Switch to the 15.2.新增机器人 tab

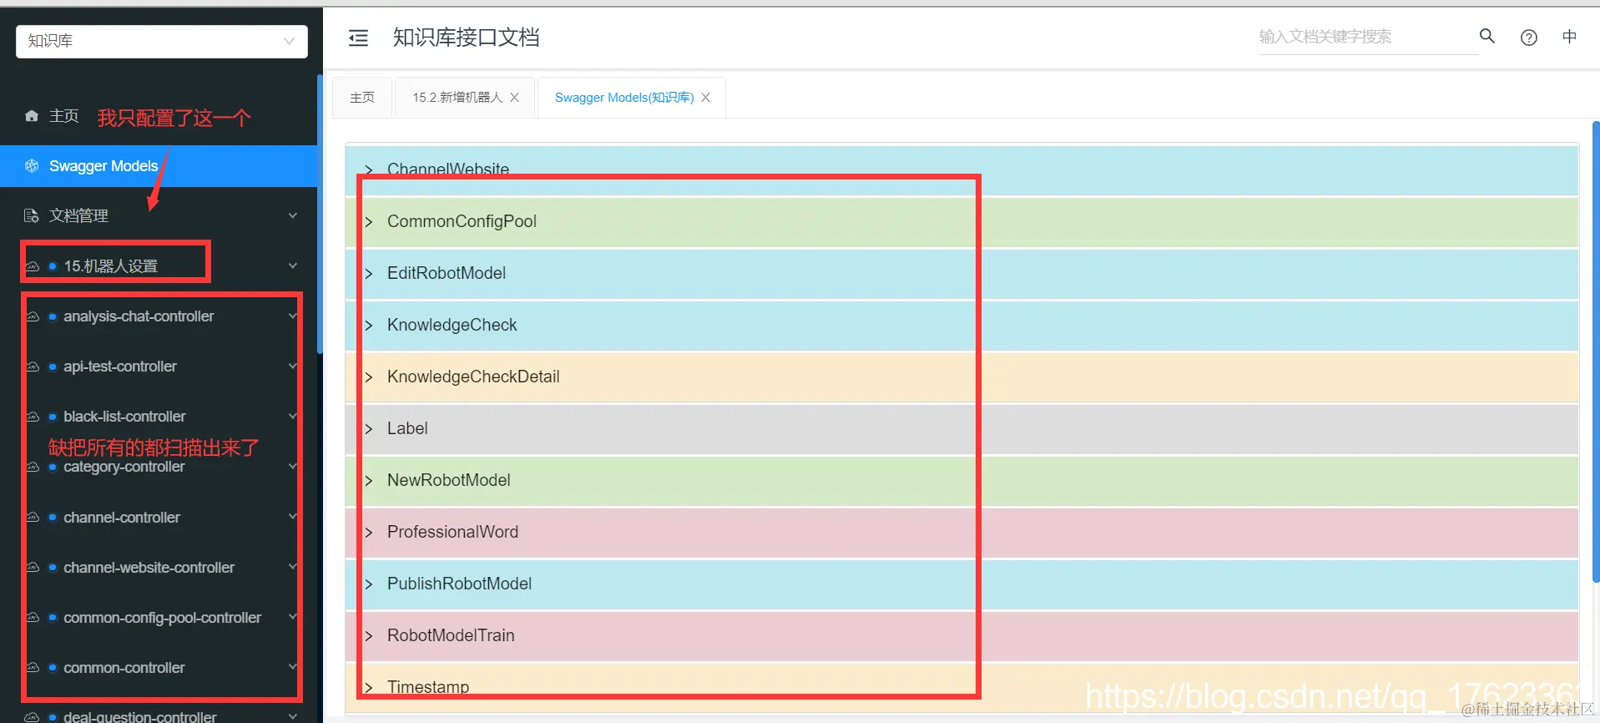[457, 98]
